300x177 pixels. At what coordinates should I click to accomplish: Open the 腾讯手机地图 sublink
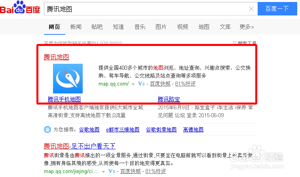pos(64,99)
